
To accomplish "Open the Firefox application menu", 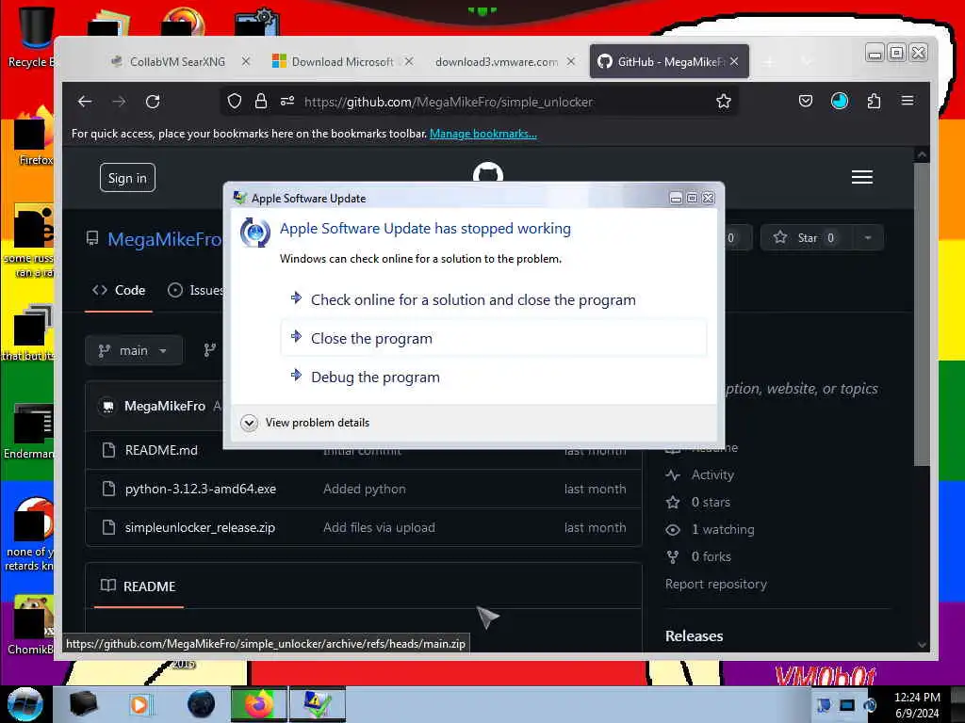I will tap(908, 101).
